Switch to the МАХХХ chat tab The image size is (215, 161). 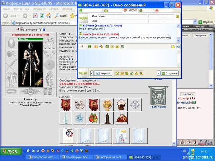[x=130, y=10]
